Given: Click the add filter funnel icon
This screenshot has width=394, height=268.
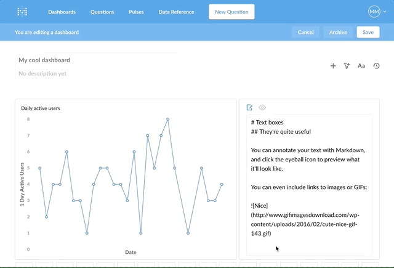Looking at the screenshot, I should [347, 66].
